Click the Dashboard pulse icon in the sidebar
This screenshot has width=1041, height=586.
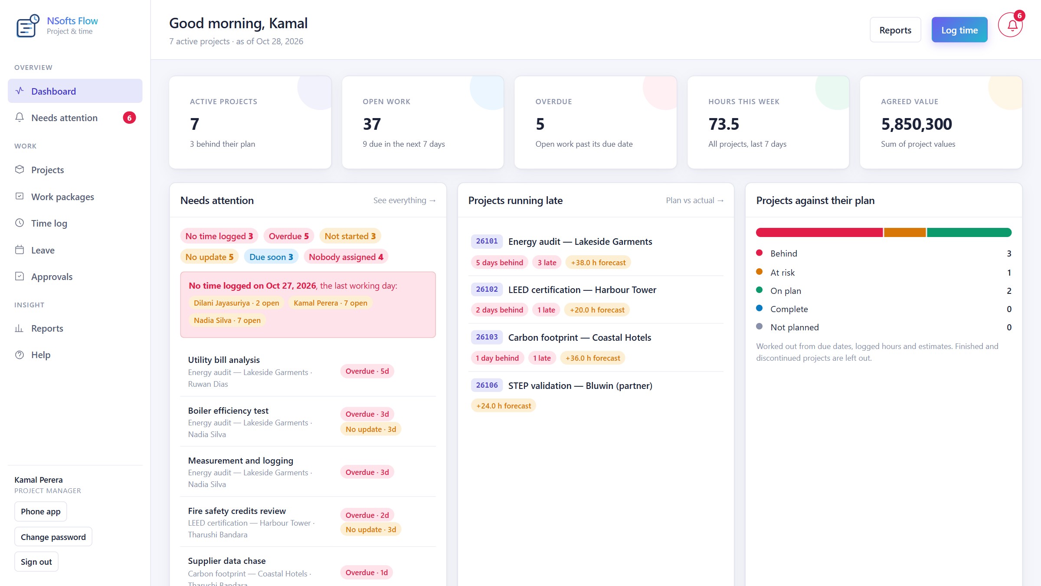(20, 91)
